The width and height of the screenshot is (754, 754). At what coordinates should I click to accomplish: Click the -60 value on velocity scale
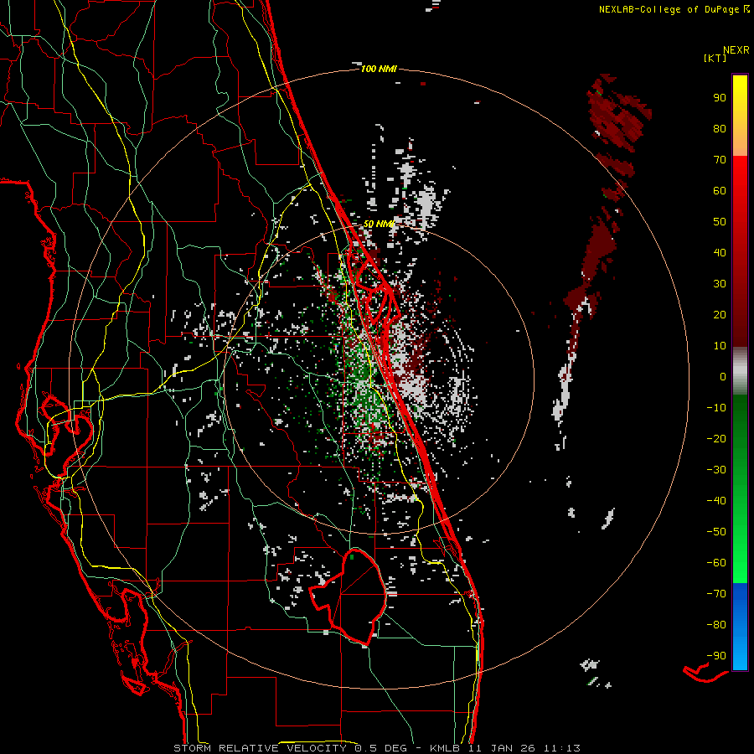coord(716,563)
